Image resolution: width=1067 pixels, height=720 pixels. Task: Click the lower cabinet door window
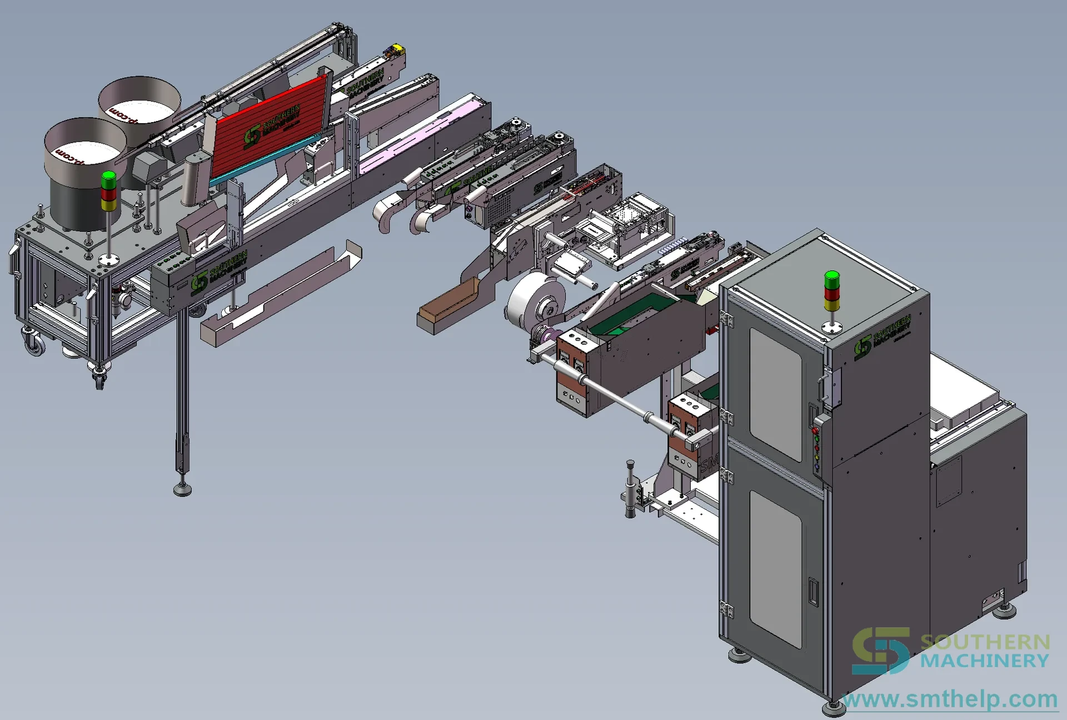pos(776,568)
